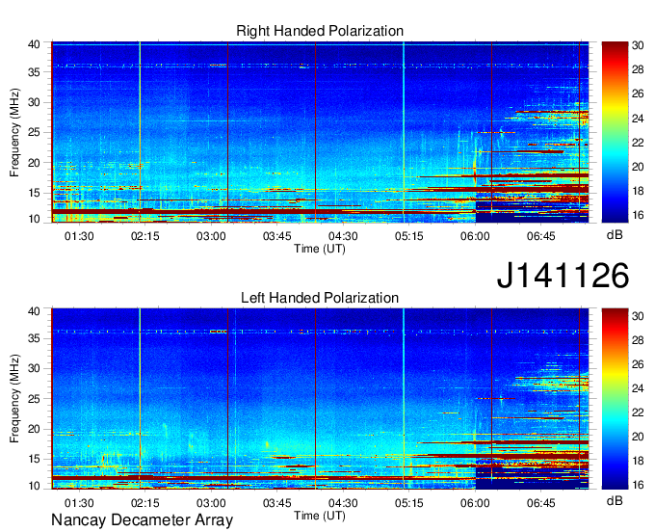This screenshot has width=655, height=532.
Task: Click the 'Left Handed Polarization' plot title
Action: pyautogui.click(x=320, y=298)
